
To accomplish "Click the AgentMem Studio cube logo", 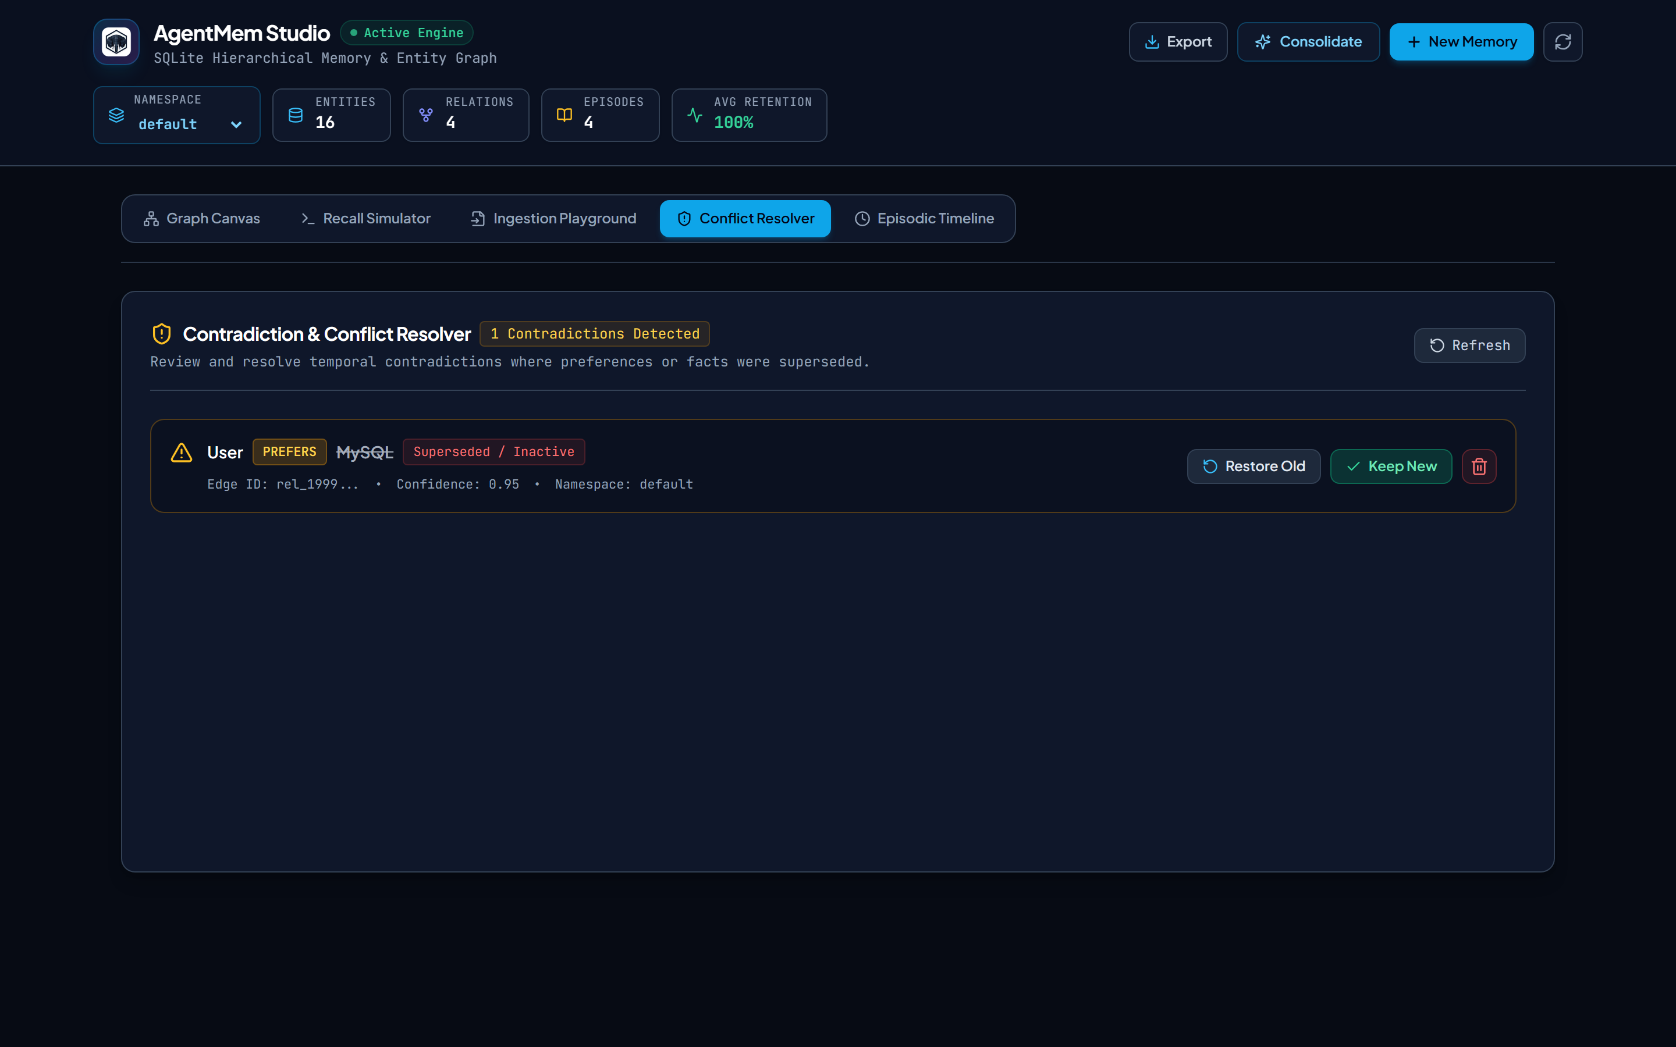I will click(116, 41).
